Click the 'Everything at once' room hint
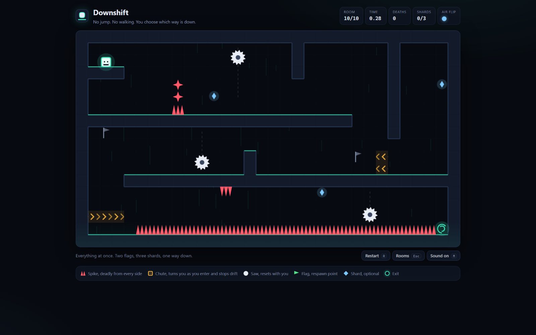536x335 pixels. pos(134,256)
